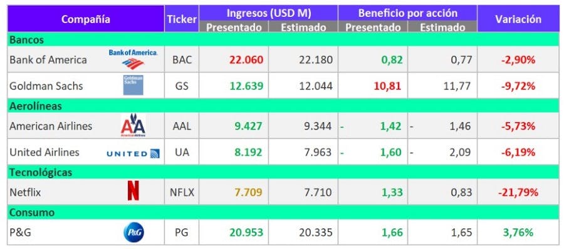The width and height of the screenshot is (564, 249).
Task: Click Goldman Sachs presented EPS 10,81
Action: (x=387, y=86)
